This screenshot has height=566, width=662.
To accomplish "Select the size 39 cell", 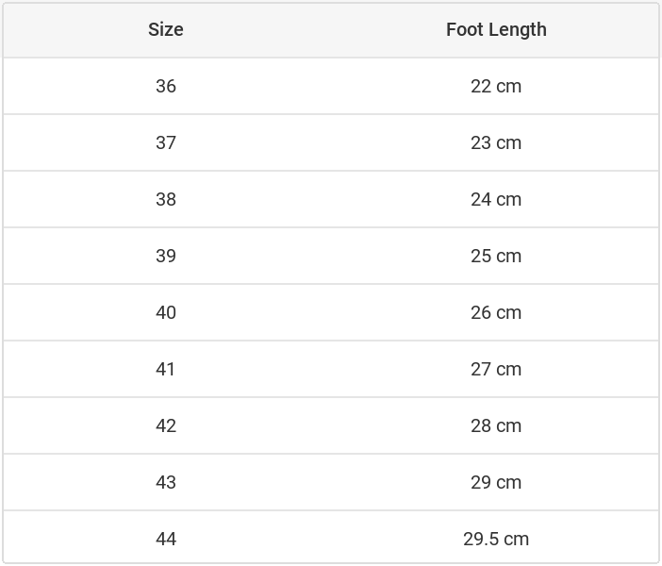I will point(166,256).
